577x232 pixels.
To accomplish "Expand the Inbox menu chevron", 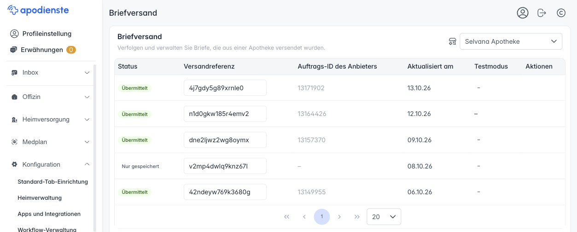I will pos(87,73).
